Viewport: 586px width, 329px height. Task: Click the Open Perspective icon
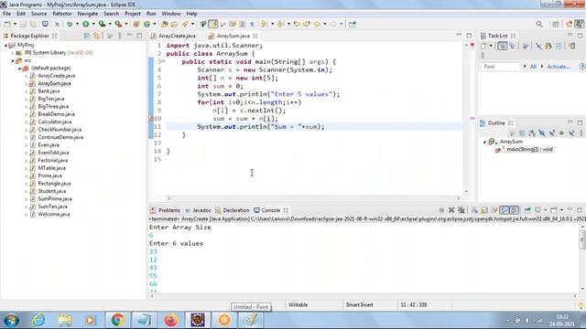[x=556, y=25]
